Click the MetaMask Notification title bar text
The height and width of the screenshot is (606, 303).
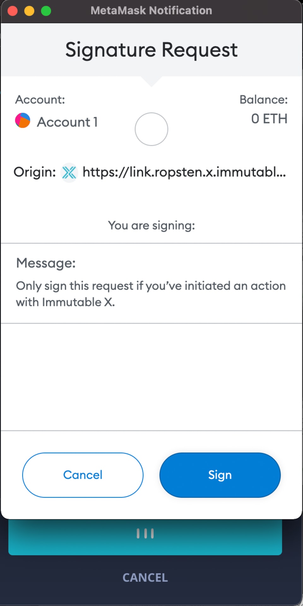click(x=151, y=11)
